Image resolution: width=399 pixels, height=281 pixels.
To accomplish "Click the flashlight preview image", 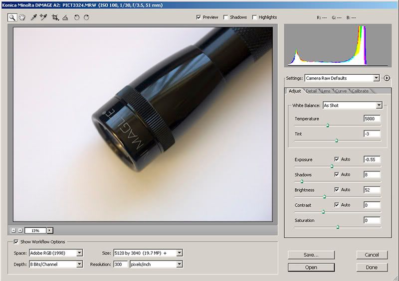I will point(143,125).
